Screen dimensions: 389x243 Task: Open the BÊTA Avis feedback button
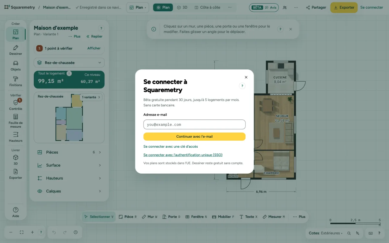click(x=264, y=7)
